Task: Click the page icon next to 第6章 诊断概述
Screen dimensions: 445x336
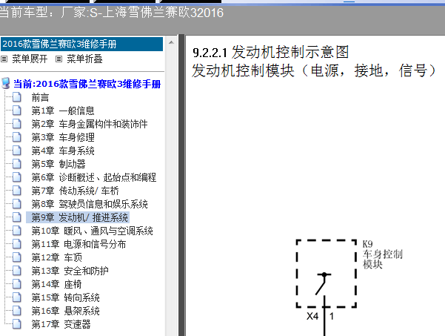Action: pyautogui.click(x=17, y=177)
